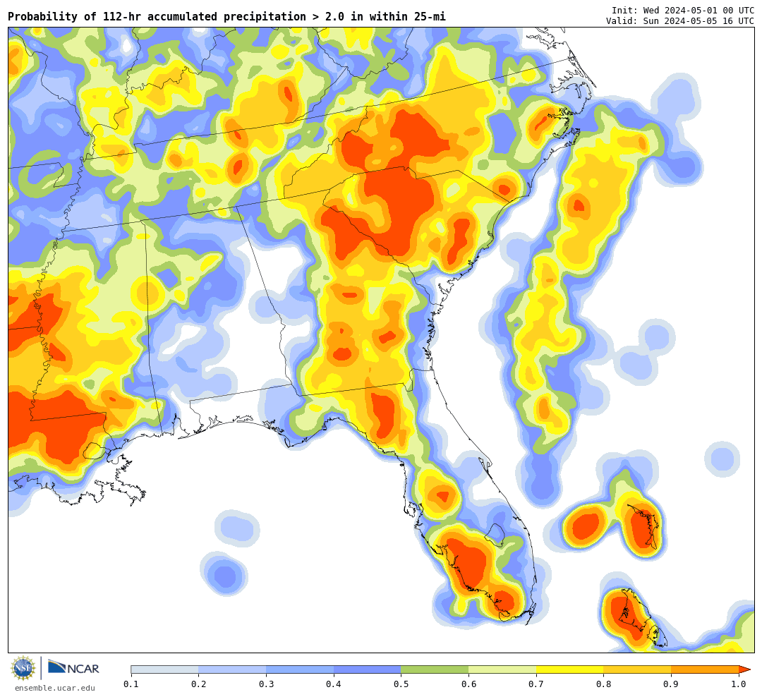Click the 0.9 colorbar tick label
The height and width of the screenshot is (697, 762).
pos(671,684)
